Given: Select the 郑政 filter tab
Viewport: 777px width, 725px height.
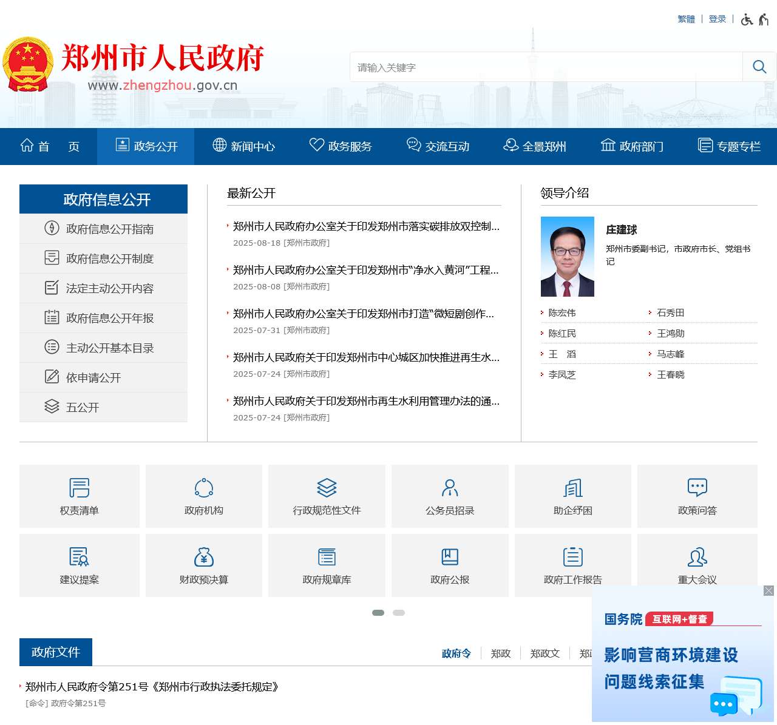Looking at the screenshot, I should [x=500, y=653].
